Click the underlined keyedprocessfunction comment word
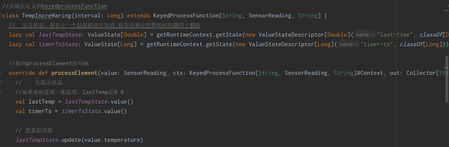Viewport: 449px width, 147px height. [74, 6]
